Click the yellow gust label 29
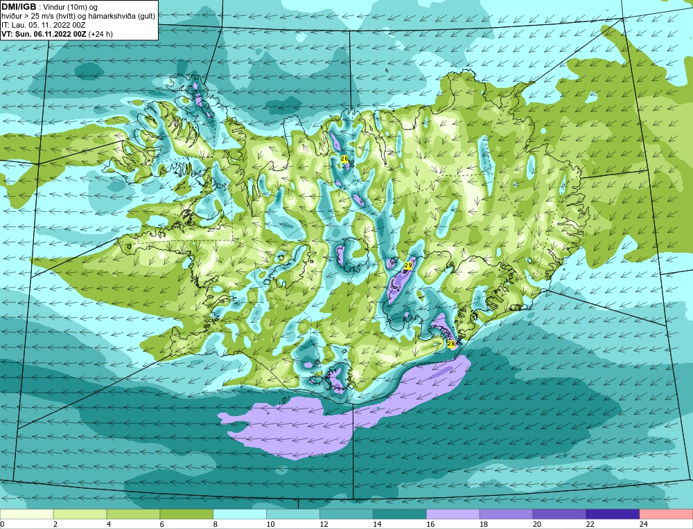693x529 pixels. coord(408,265)
